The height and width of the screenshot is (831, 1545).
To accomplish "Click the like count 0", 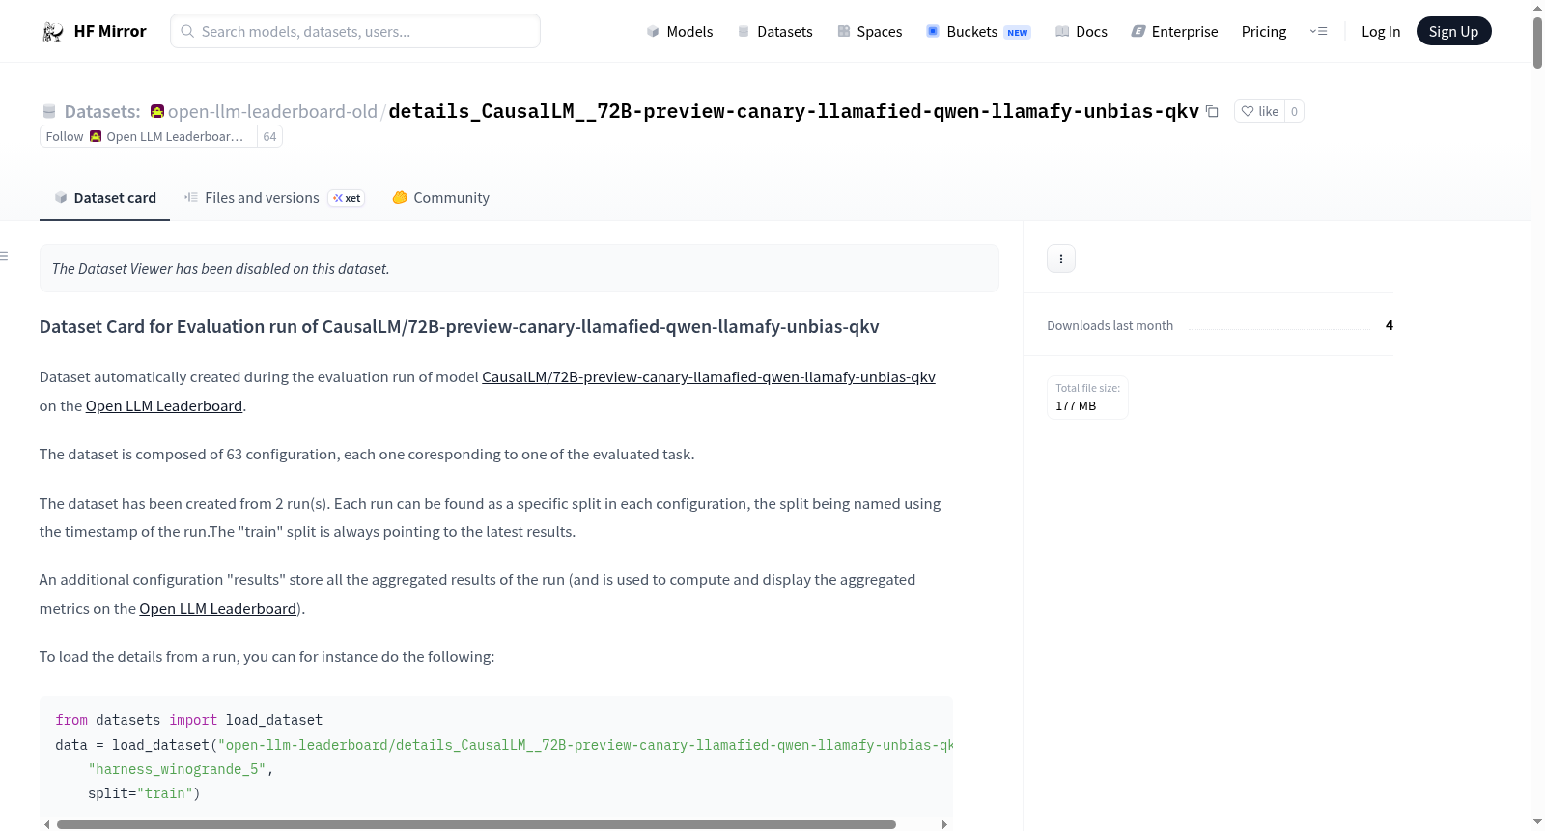I will [1294, 111].
